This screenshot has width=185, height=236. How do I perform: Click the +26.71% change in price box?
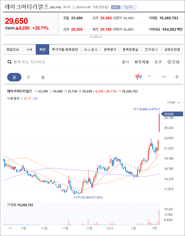(x=40, y=28)
